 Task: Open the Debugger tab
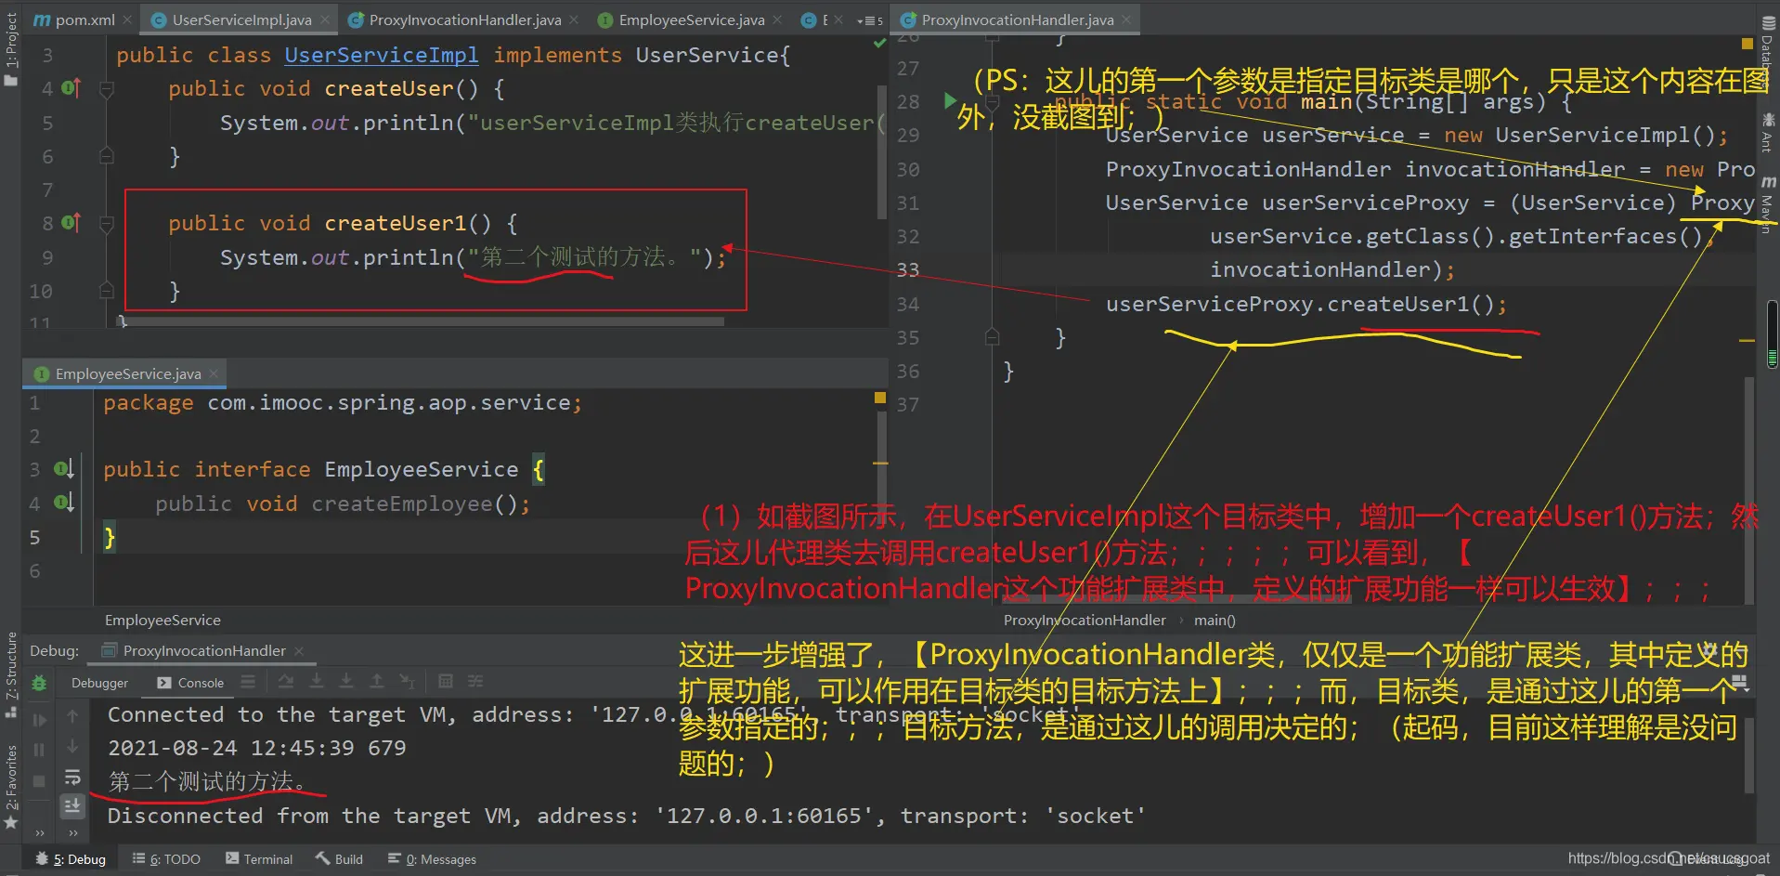(99, 683)
